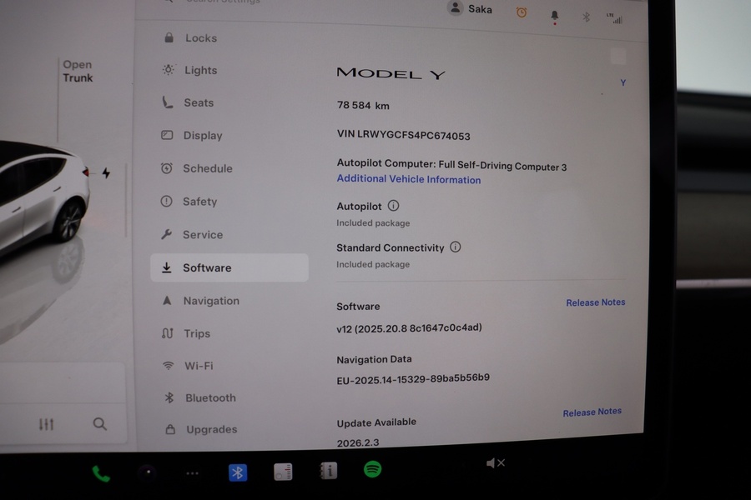Show Standard Connectivity info icon
The image size is (751, 500).
tap(455, 247)
